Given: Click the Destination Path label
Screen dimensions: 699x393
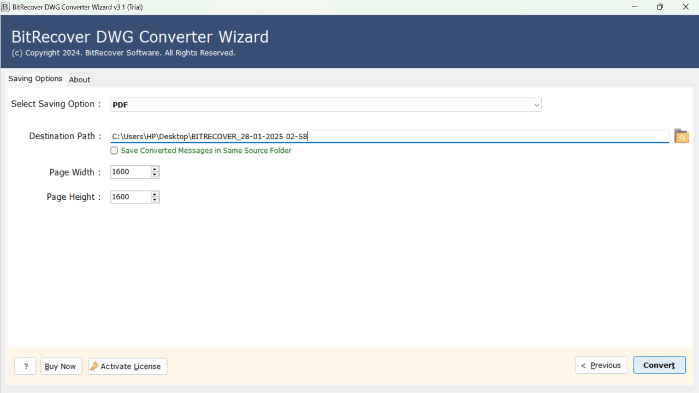Looking at the screenshot, I should pos(65,136).
